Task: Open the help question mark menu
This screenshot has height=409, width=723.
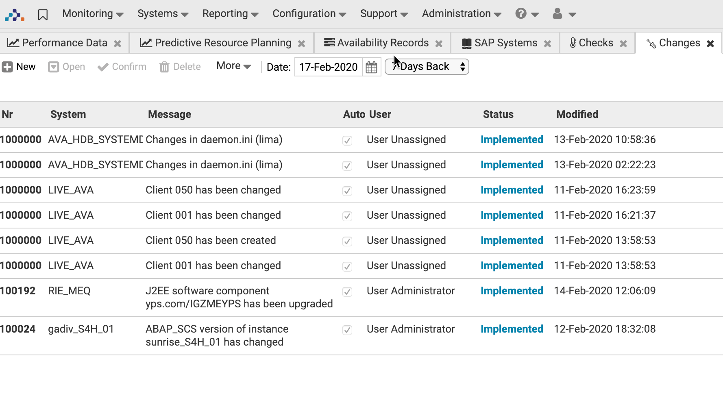Action: (527, 14)
